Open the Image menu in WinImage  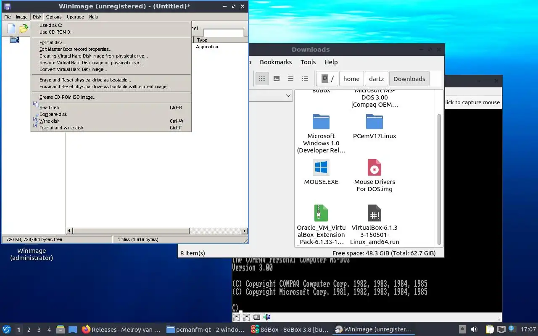click(21, 17)
